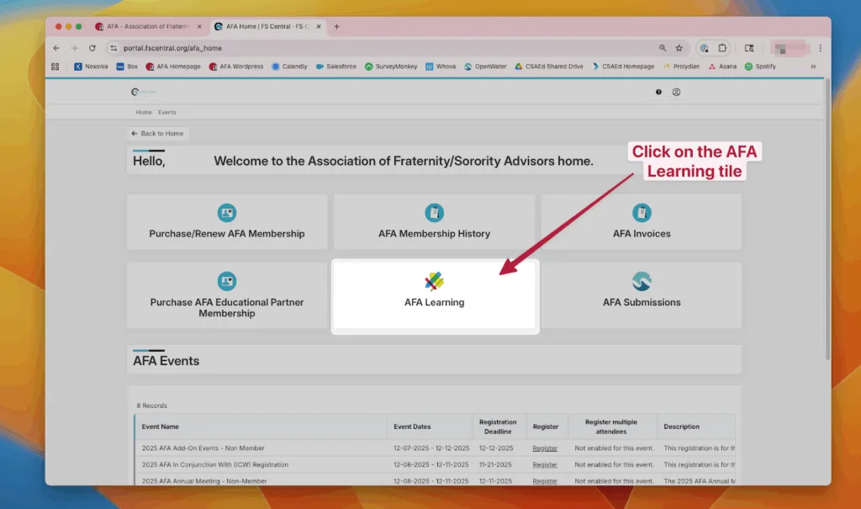Screen dimensions: 861x509
Task: Open the user account icon in portal header
Action: point(676,92)
